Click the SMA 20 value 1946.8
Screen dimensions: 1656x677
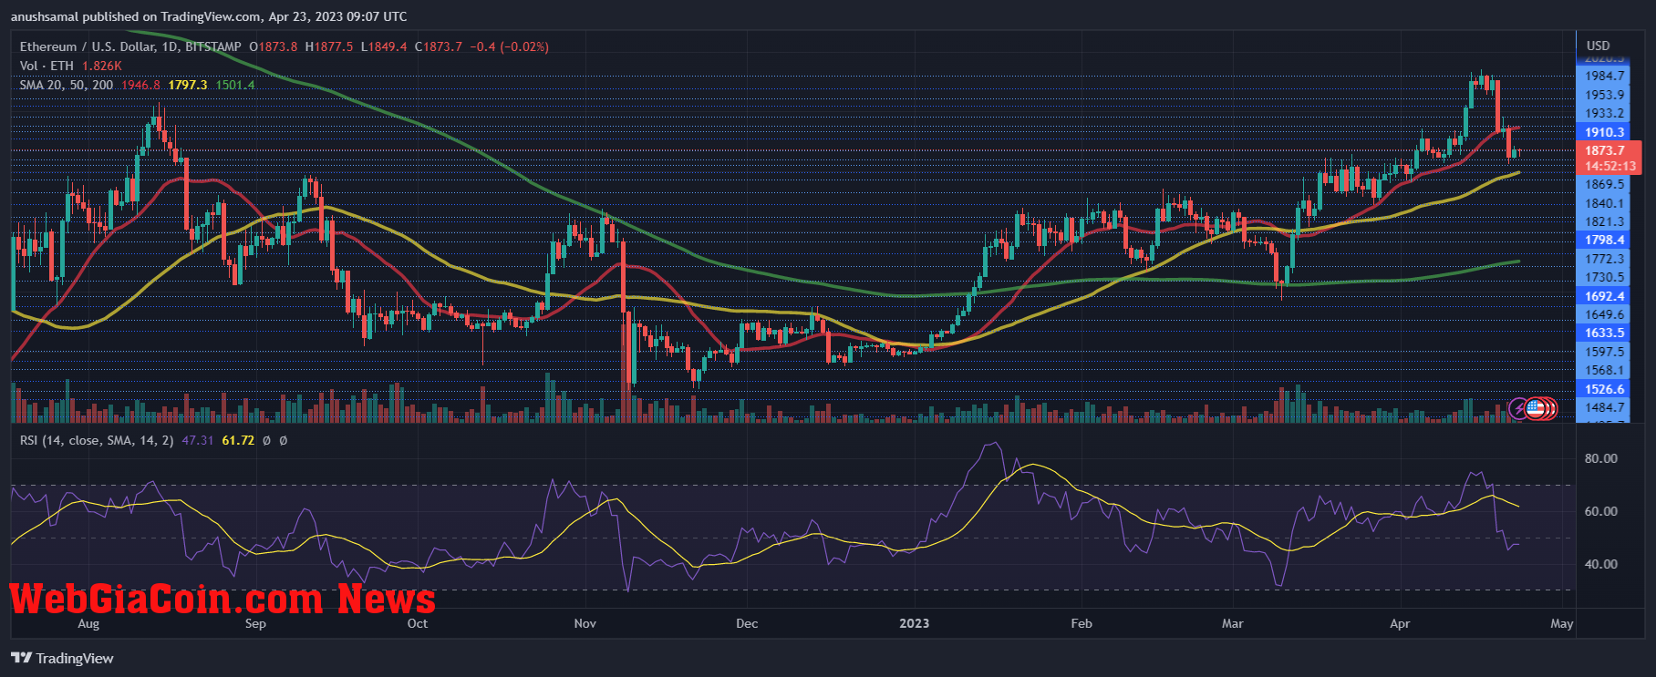tap(140, 85)
